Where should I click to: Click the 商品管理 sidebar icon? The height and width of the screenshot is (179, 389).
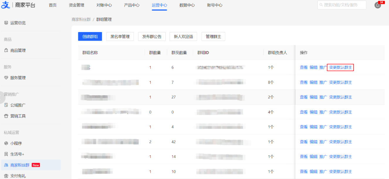(6, 50)
